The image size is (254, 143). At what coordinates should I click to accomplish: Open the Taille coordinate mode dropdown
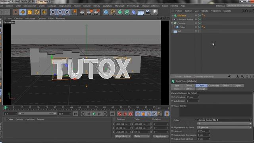pos(141,136)
